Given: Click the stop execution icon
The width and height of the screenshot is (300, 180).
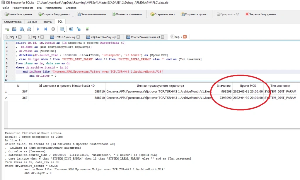Looking at the screenshot, I should [53, 29].
